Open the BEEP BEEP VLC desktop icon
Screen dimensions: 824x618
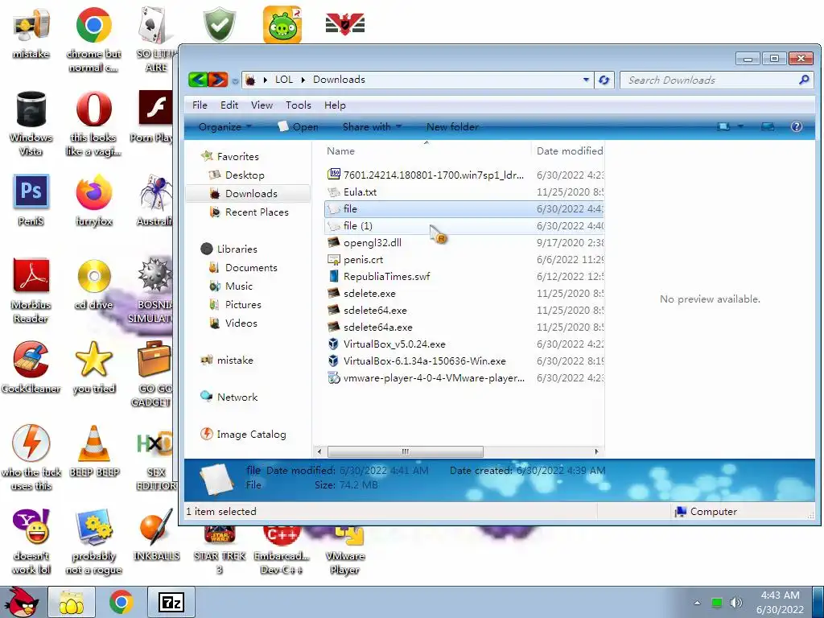click(94, 451)
